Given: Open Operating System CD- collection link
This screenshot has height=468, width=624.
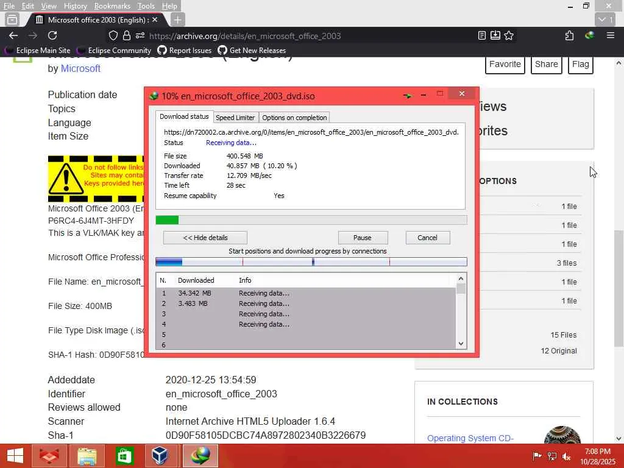Looking at the screenshot, I should (470, 438).
